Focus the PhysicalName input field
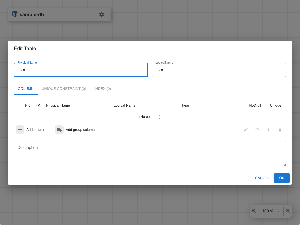The image size is (300, 225). point(81,70)
